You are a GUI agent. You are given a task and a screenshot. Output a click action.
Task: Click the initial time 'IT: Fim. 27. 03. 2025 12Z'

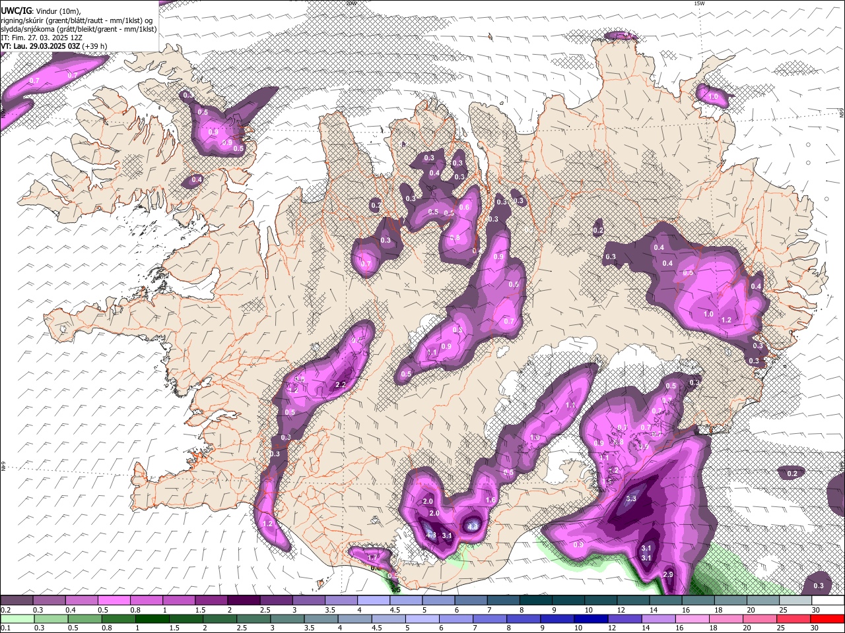click(41, 38)
